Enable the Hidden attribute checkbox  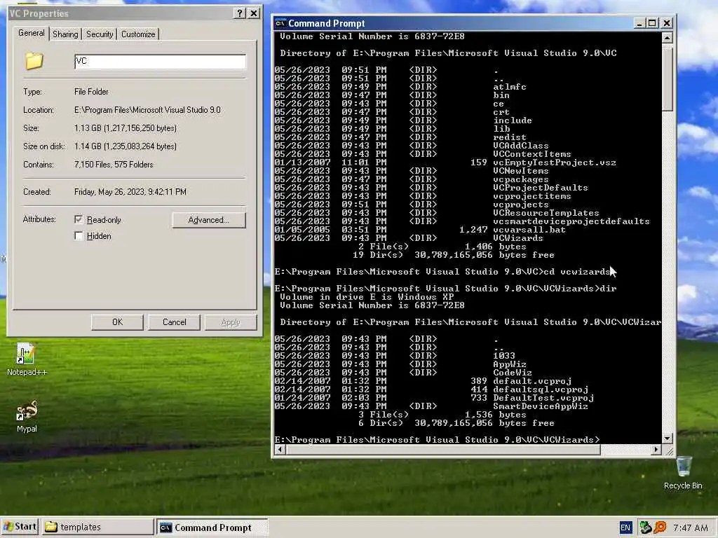click(79, 235)
